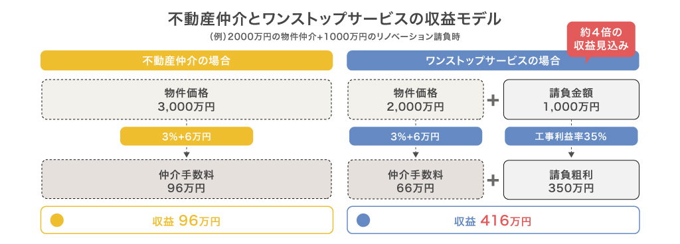
Task: Select the 物件価格 3,000万円 box
Action: [187, 99]
